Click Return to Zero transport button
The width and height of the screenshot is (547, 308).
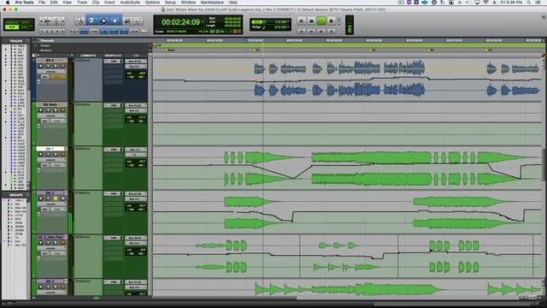(302, 31)
